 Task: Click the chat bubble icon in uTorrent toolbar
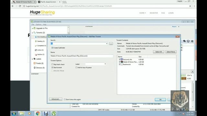point(184,41)
